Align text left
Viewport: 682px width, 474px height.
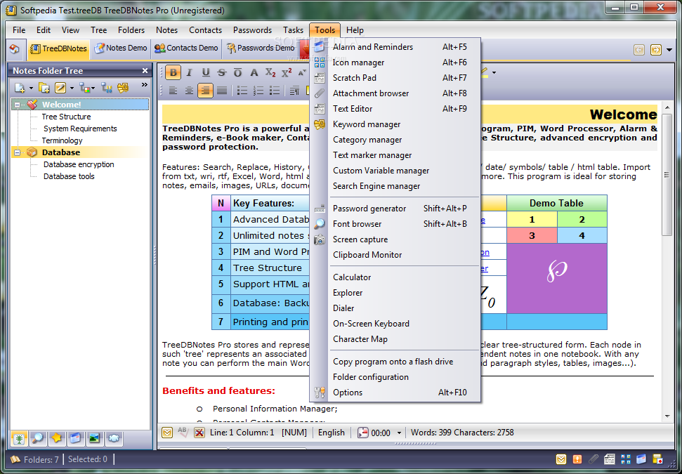point(173,91)
